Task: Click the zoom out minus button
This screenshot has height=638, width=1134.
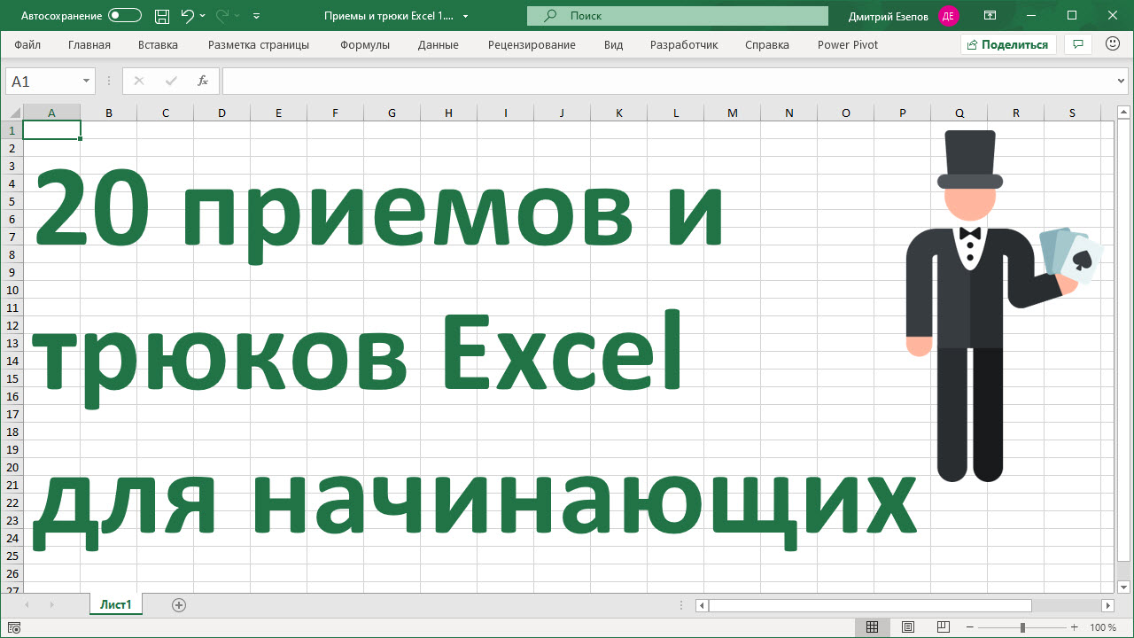Action: [x=970, y=627]
